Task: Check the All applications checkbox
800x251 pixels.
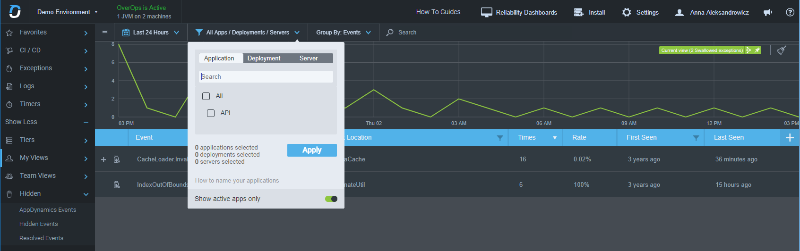Action: pyautogui.click(x=206, y=96)
